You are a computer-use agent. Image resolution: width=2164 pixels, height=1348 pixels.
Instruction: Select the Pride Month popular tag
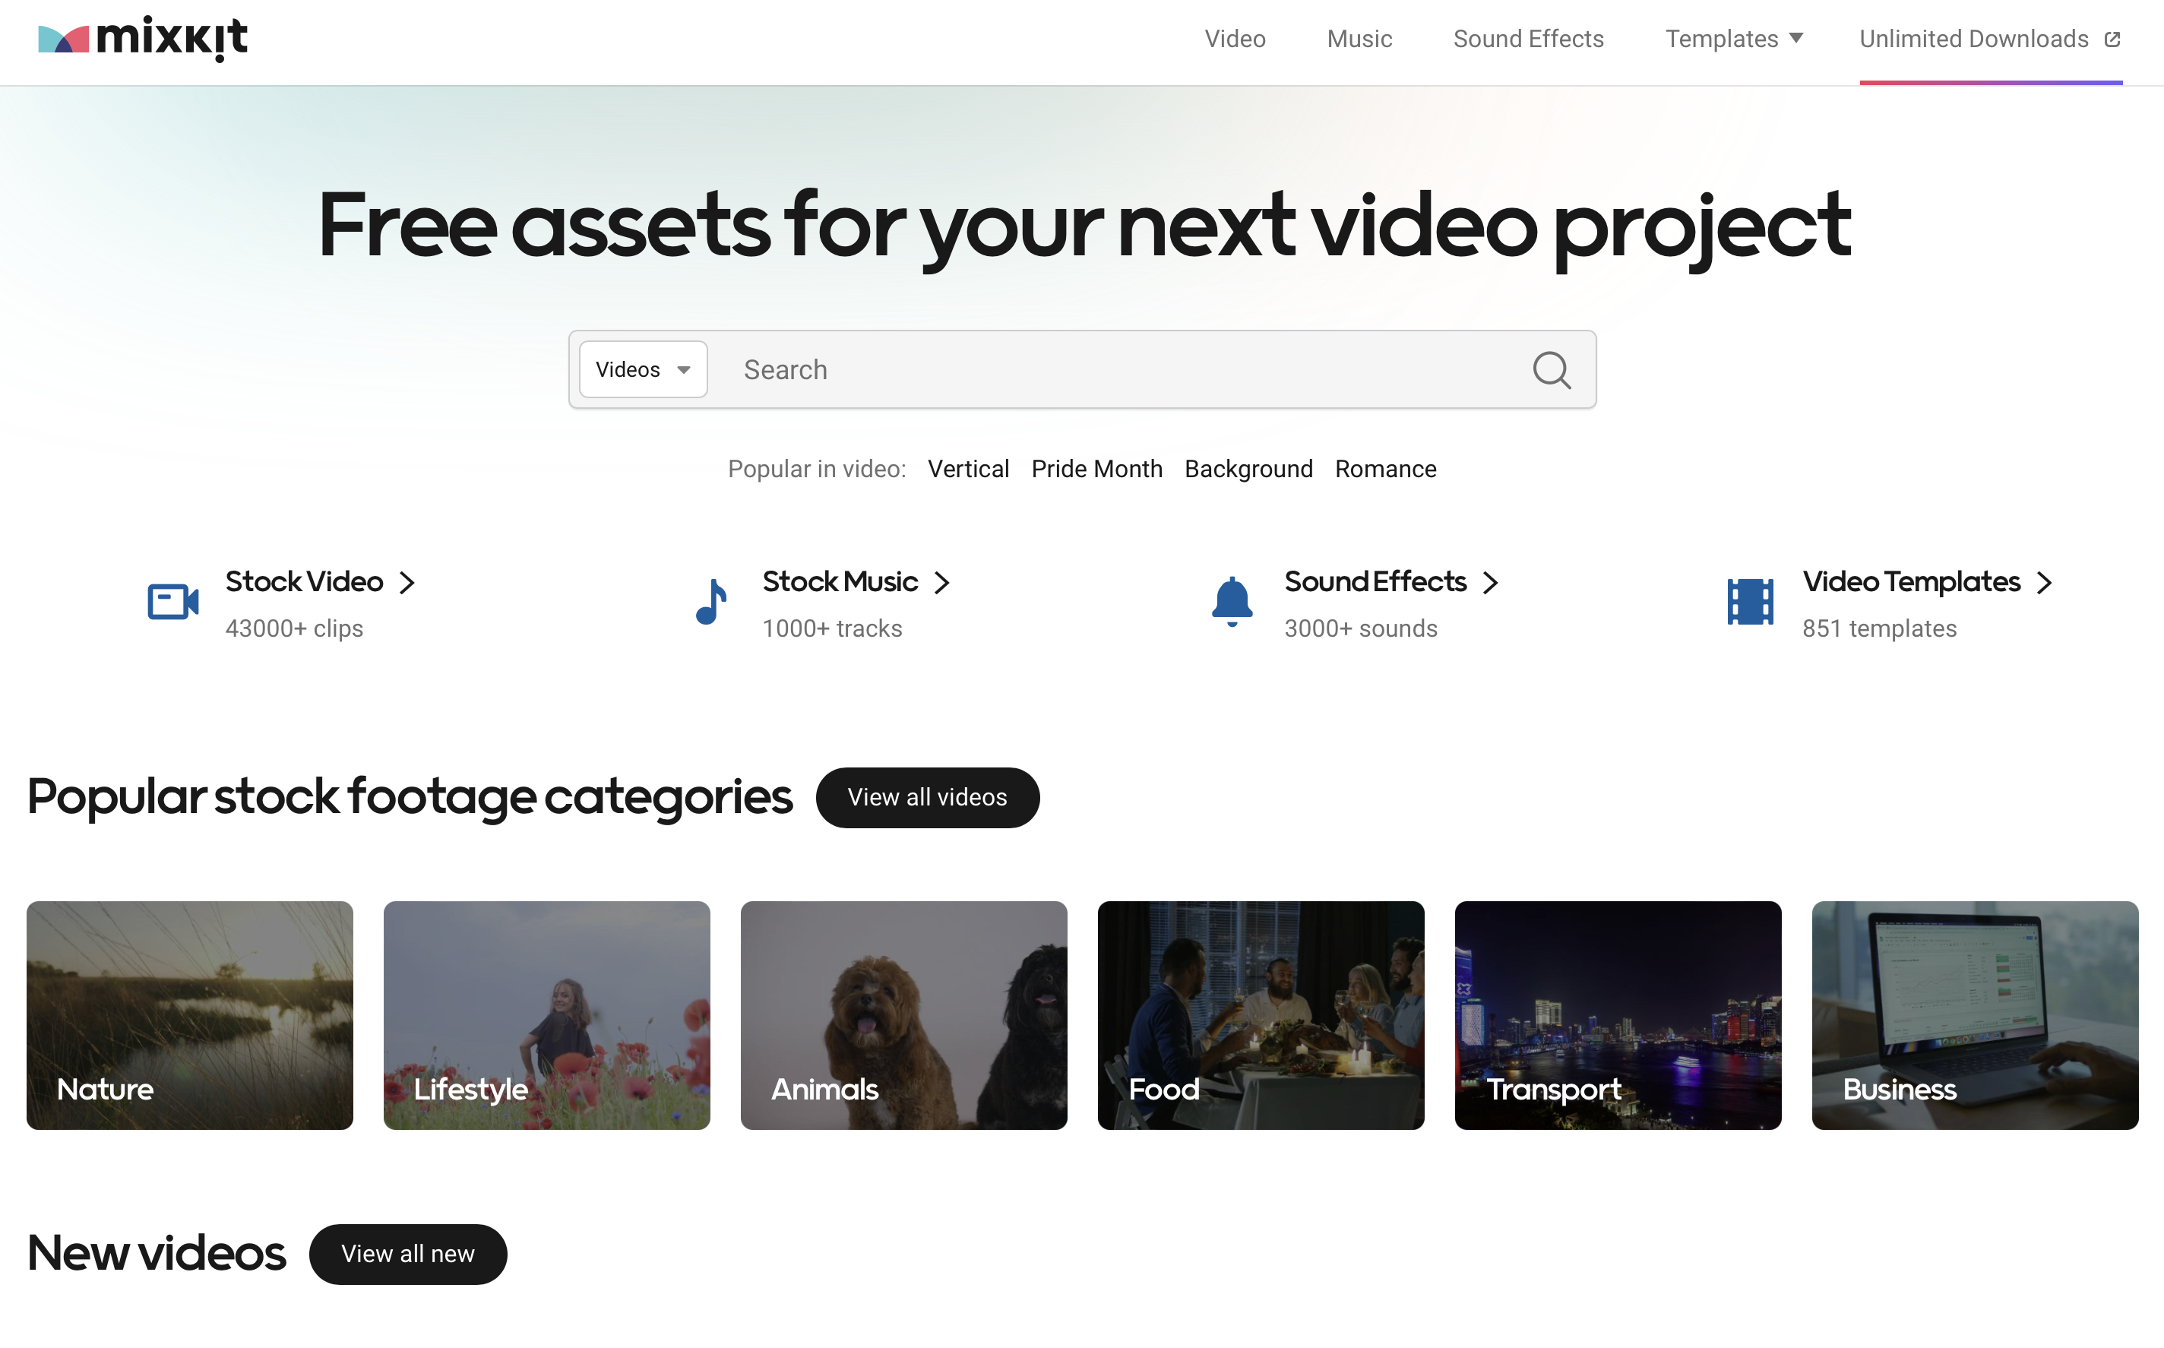pos(1096,469)
